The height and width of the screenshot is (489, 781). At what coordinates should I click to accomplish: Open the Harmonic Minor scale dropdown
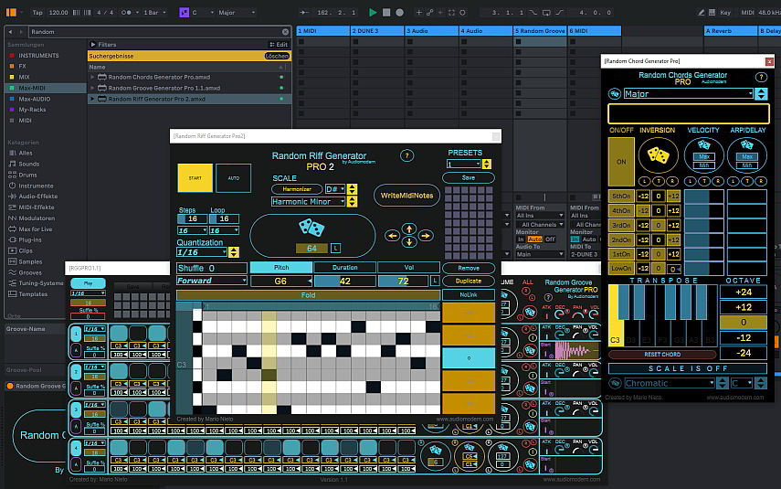[x=309, y=202]
